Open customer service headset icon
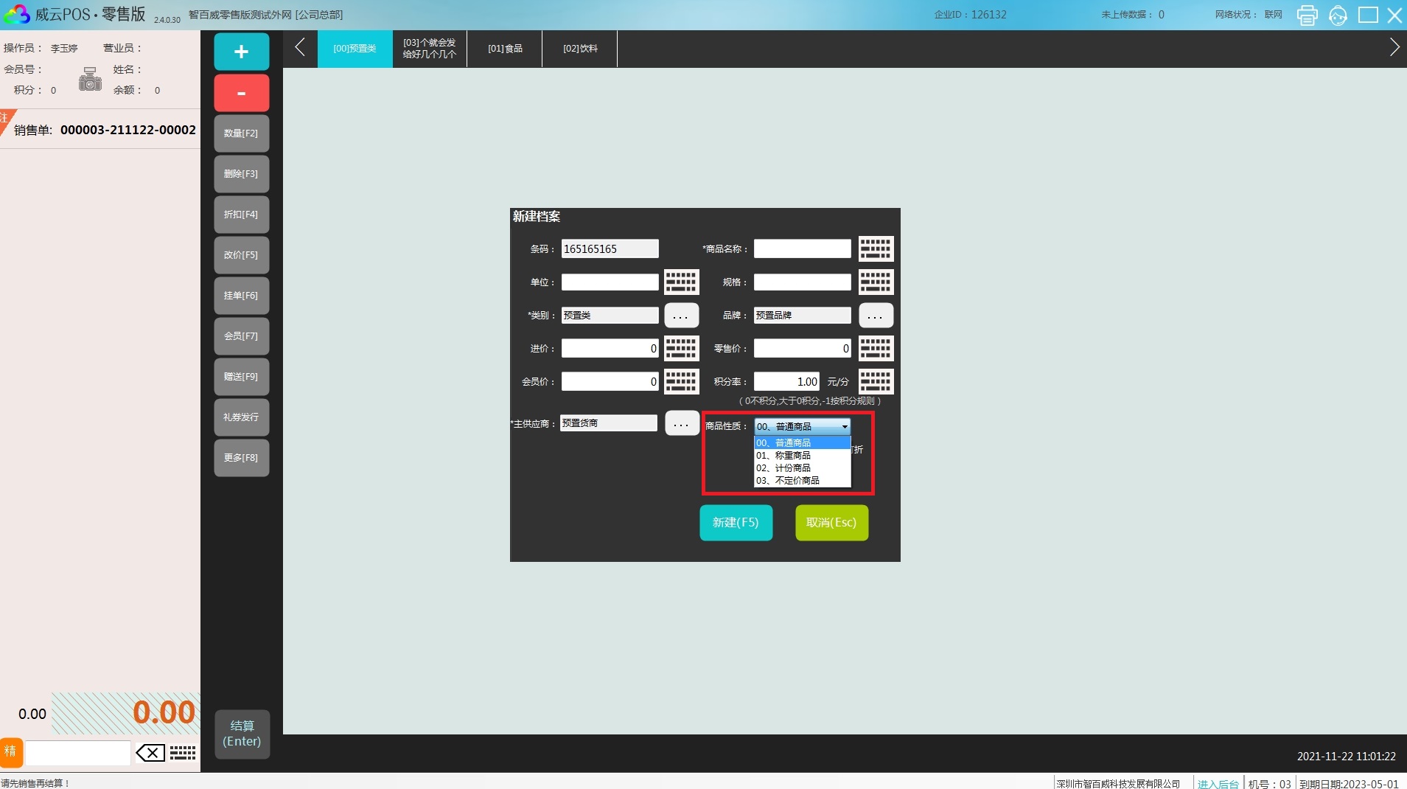The height and width of the screenshot is (789, 1407). tap(1338, 15)
